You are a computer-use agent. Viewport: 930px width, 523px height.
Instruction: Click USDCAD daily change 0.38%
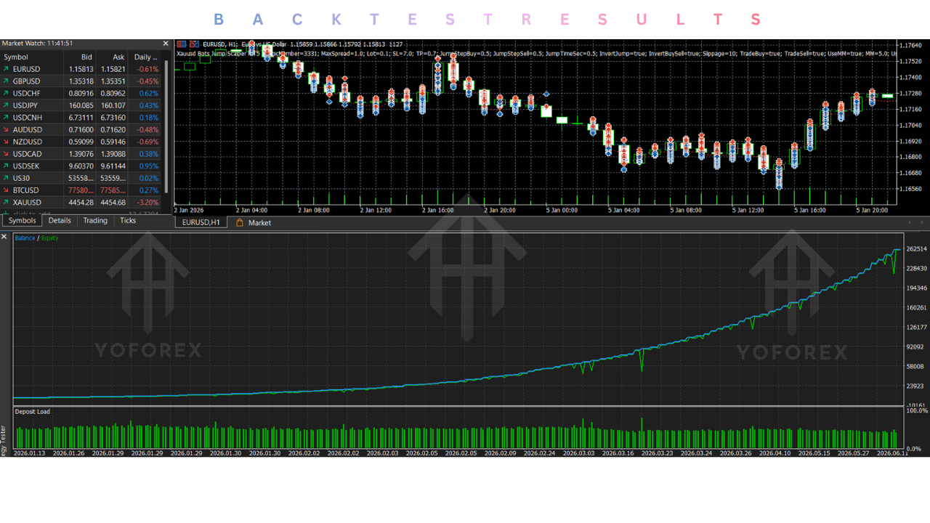[x=148, y=154]
